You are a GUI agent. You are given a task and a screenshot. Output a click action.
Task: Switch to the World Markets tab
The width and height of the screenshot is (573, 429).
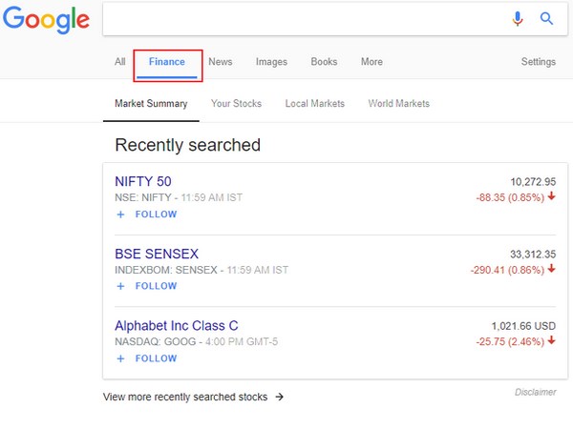tap(398, 103)
